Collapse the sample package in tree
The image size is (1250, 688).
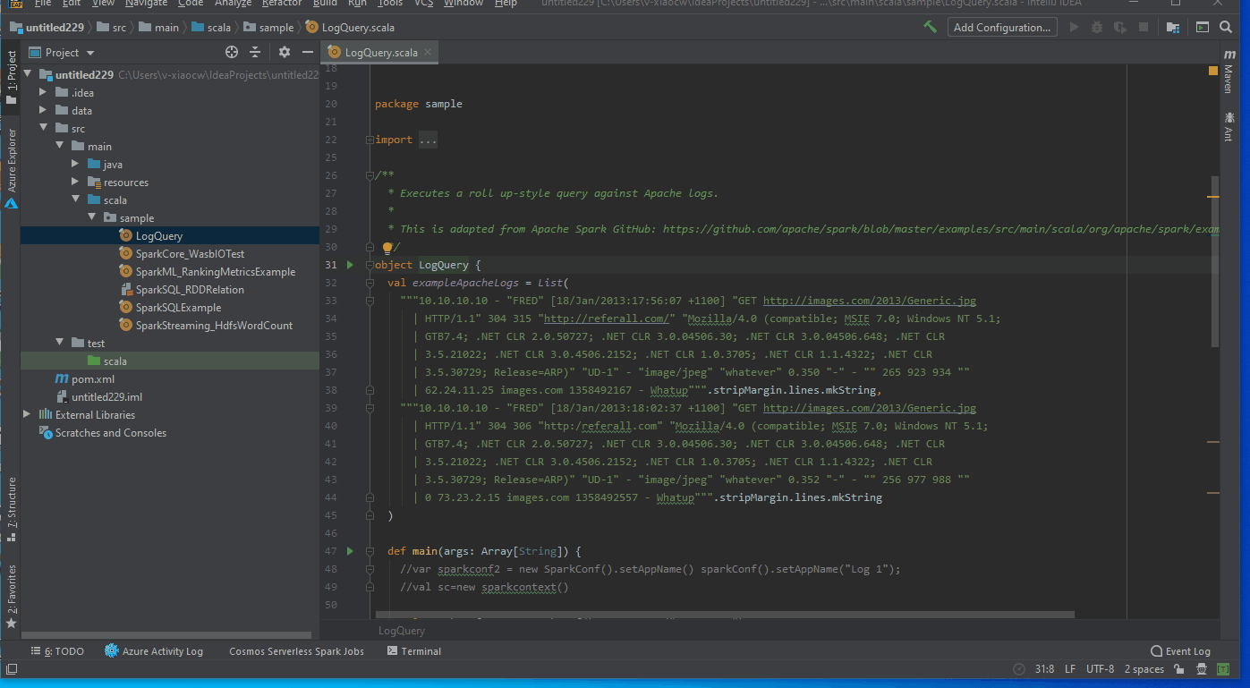click(x=92, y=217)
